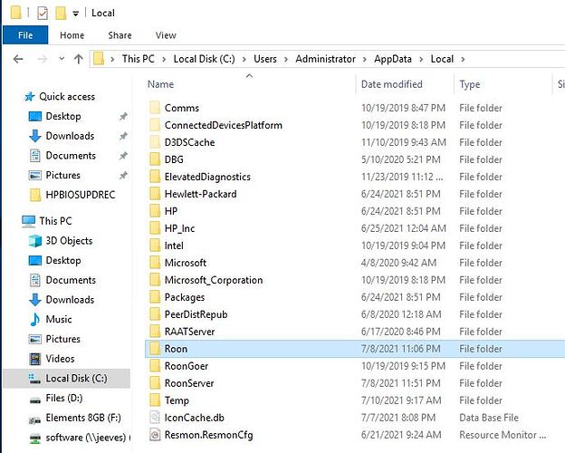Open pinned Downloads under Quick access
Screen dimensions: 565x453
point(70,136)
